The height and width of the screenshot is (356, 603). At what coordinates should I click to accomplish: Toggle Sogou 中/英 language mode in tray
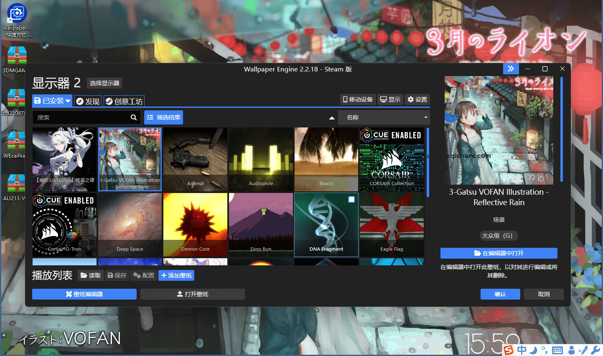point(521,350)
